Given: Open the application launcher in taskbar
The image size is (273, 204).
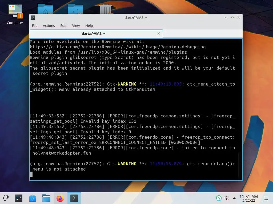Looking at the screenshot, I should (x=6, y=198).
